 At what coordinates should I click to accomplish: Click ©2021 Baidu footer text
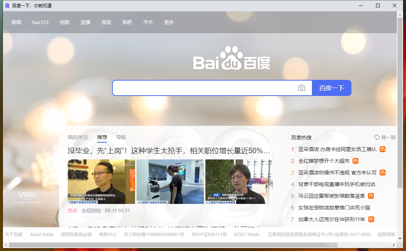(x=246, y=235)
